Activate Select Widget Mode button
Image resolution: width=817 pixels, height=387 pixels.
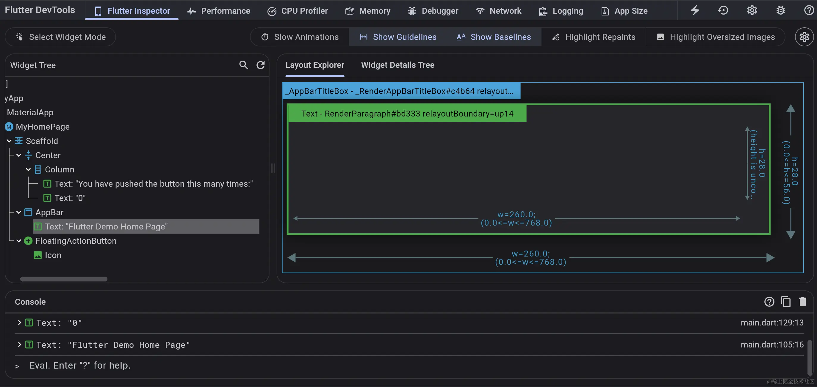coord(61,37)
